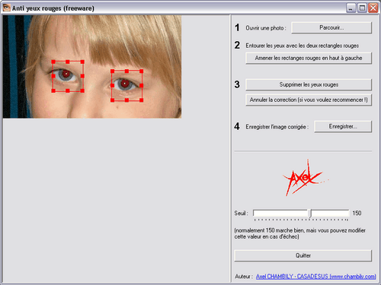
Task: Click 'Amener les rectangles rouges en haut à gauche'
Action: (309, 58)
